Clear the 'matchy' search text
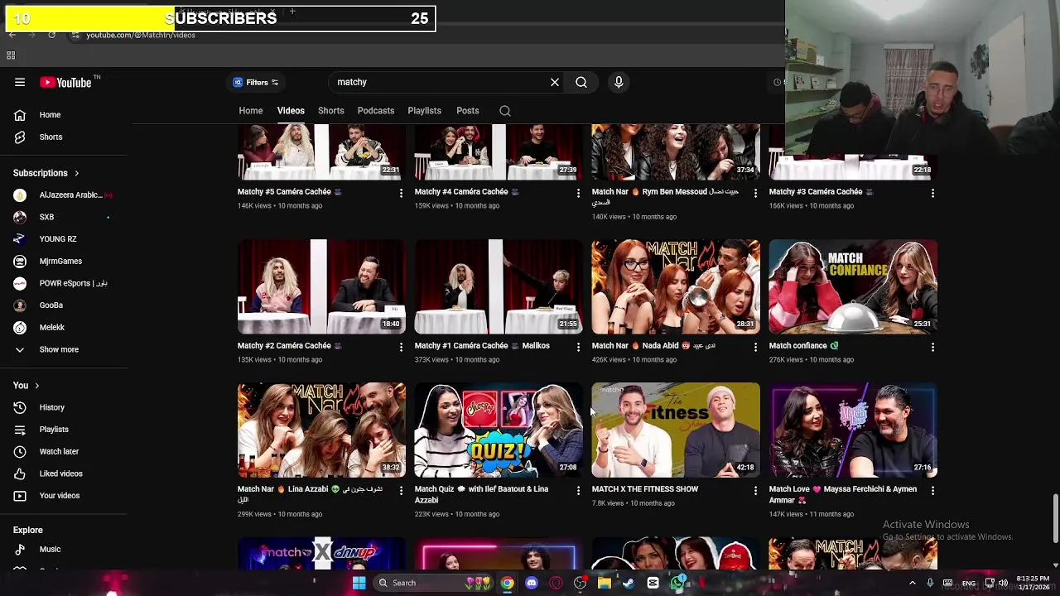Screen dimensions: 1060x596 tap(555, 82)
